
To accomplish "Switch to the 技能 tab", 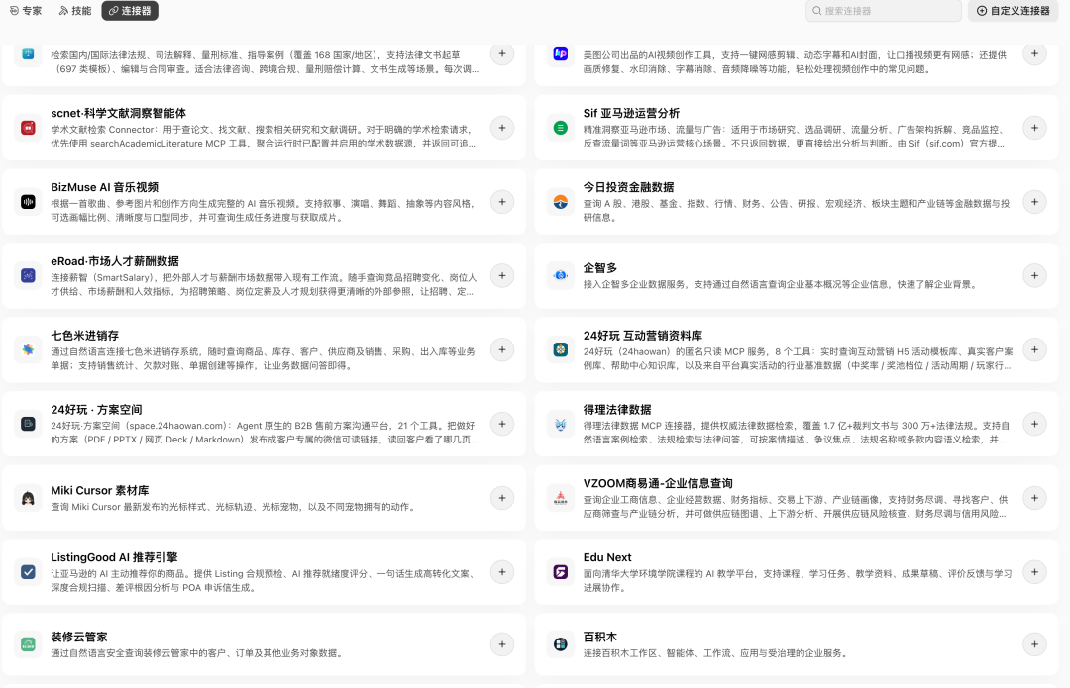I will point(75,11).
